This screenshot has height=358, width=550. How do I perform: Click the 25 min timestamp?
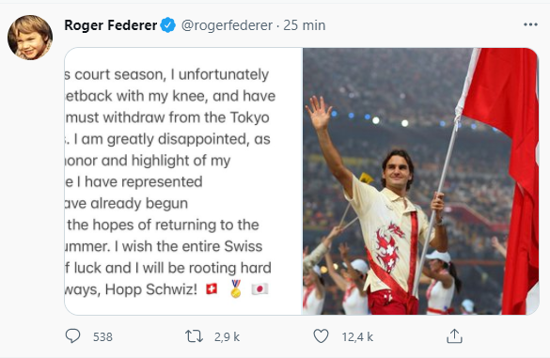304,25
